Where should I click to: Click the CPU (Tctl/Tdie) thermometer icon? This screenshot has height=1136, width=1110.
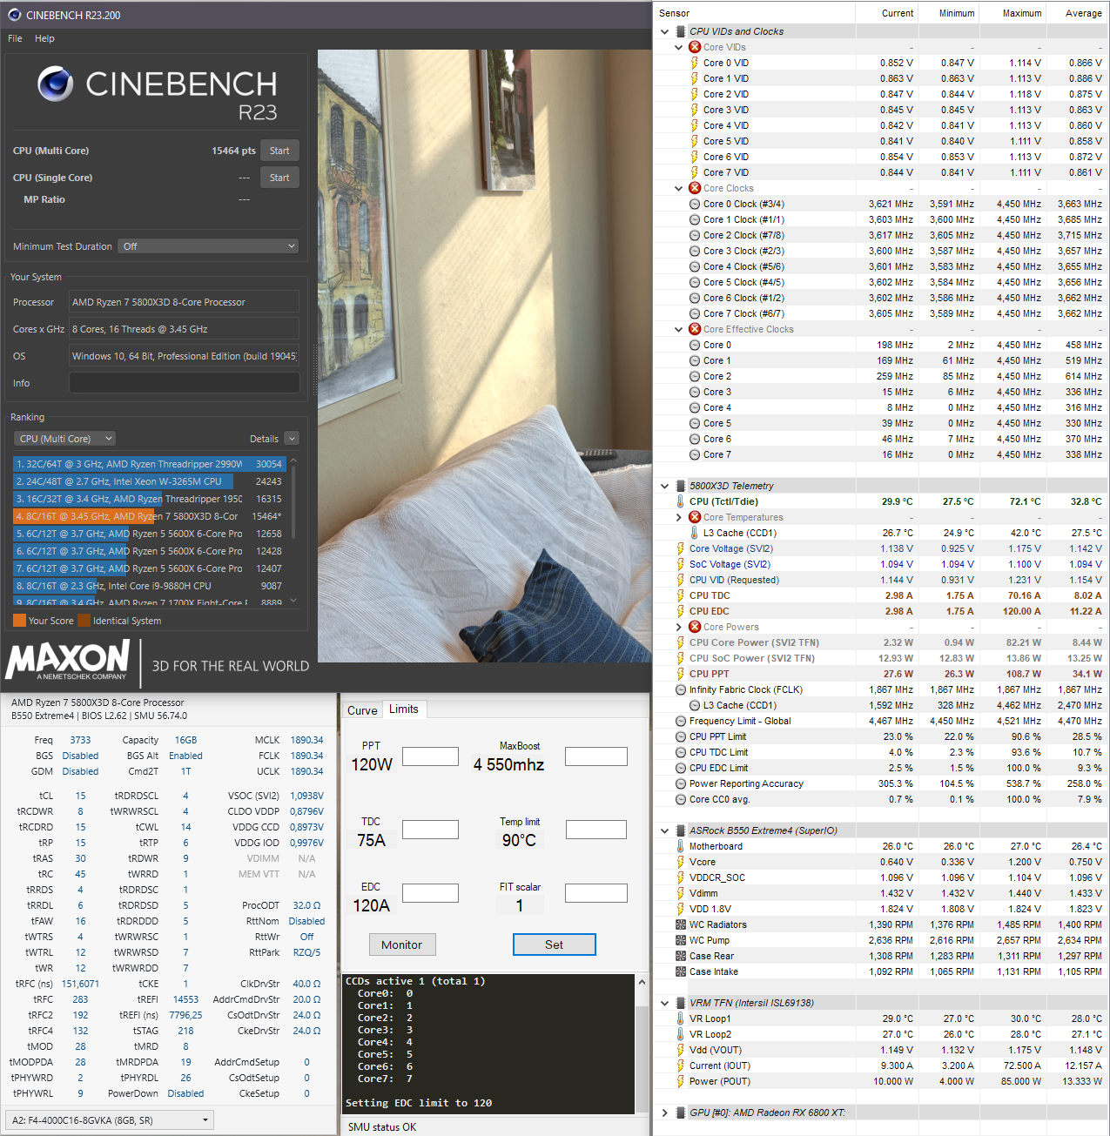pyautogui.click(x=681, y=501)
